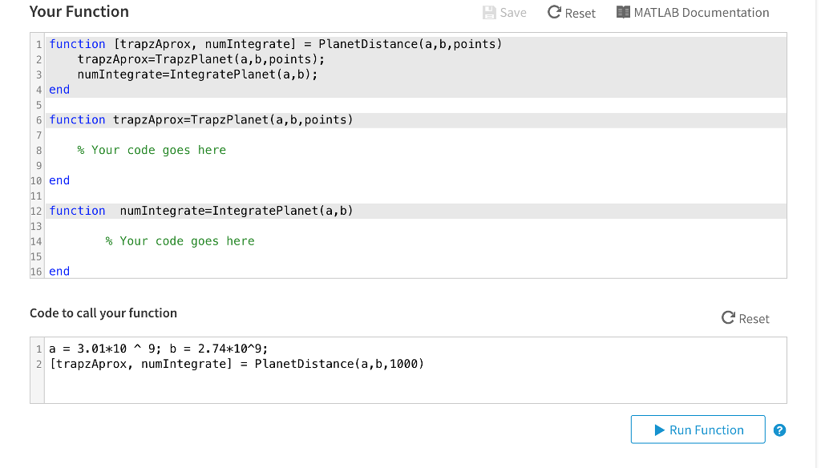821x468 pixels.
Task: Click the end keyword on line 16
Action: coord(59,272)
